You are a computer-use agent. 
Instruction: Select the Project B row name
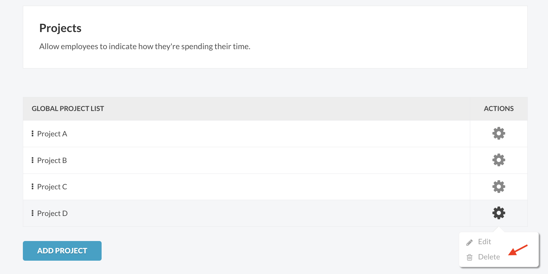coord(52,160)
